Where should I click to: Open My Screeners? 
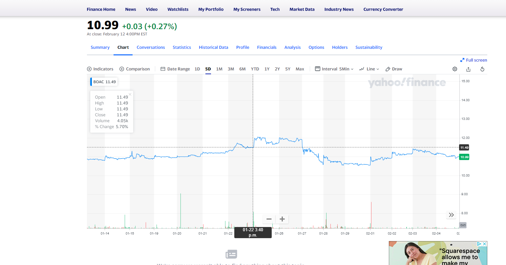[x=247, y=9]
